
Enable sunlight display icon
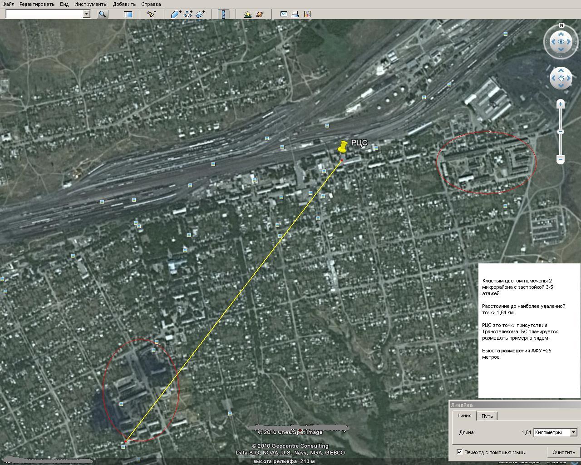tap(247, 14)
